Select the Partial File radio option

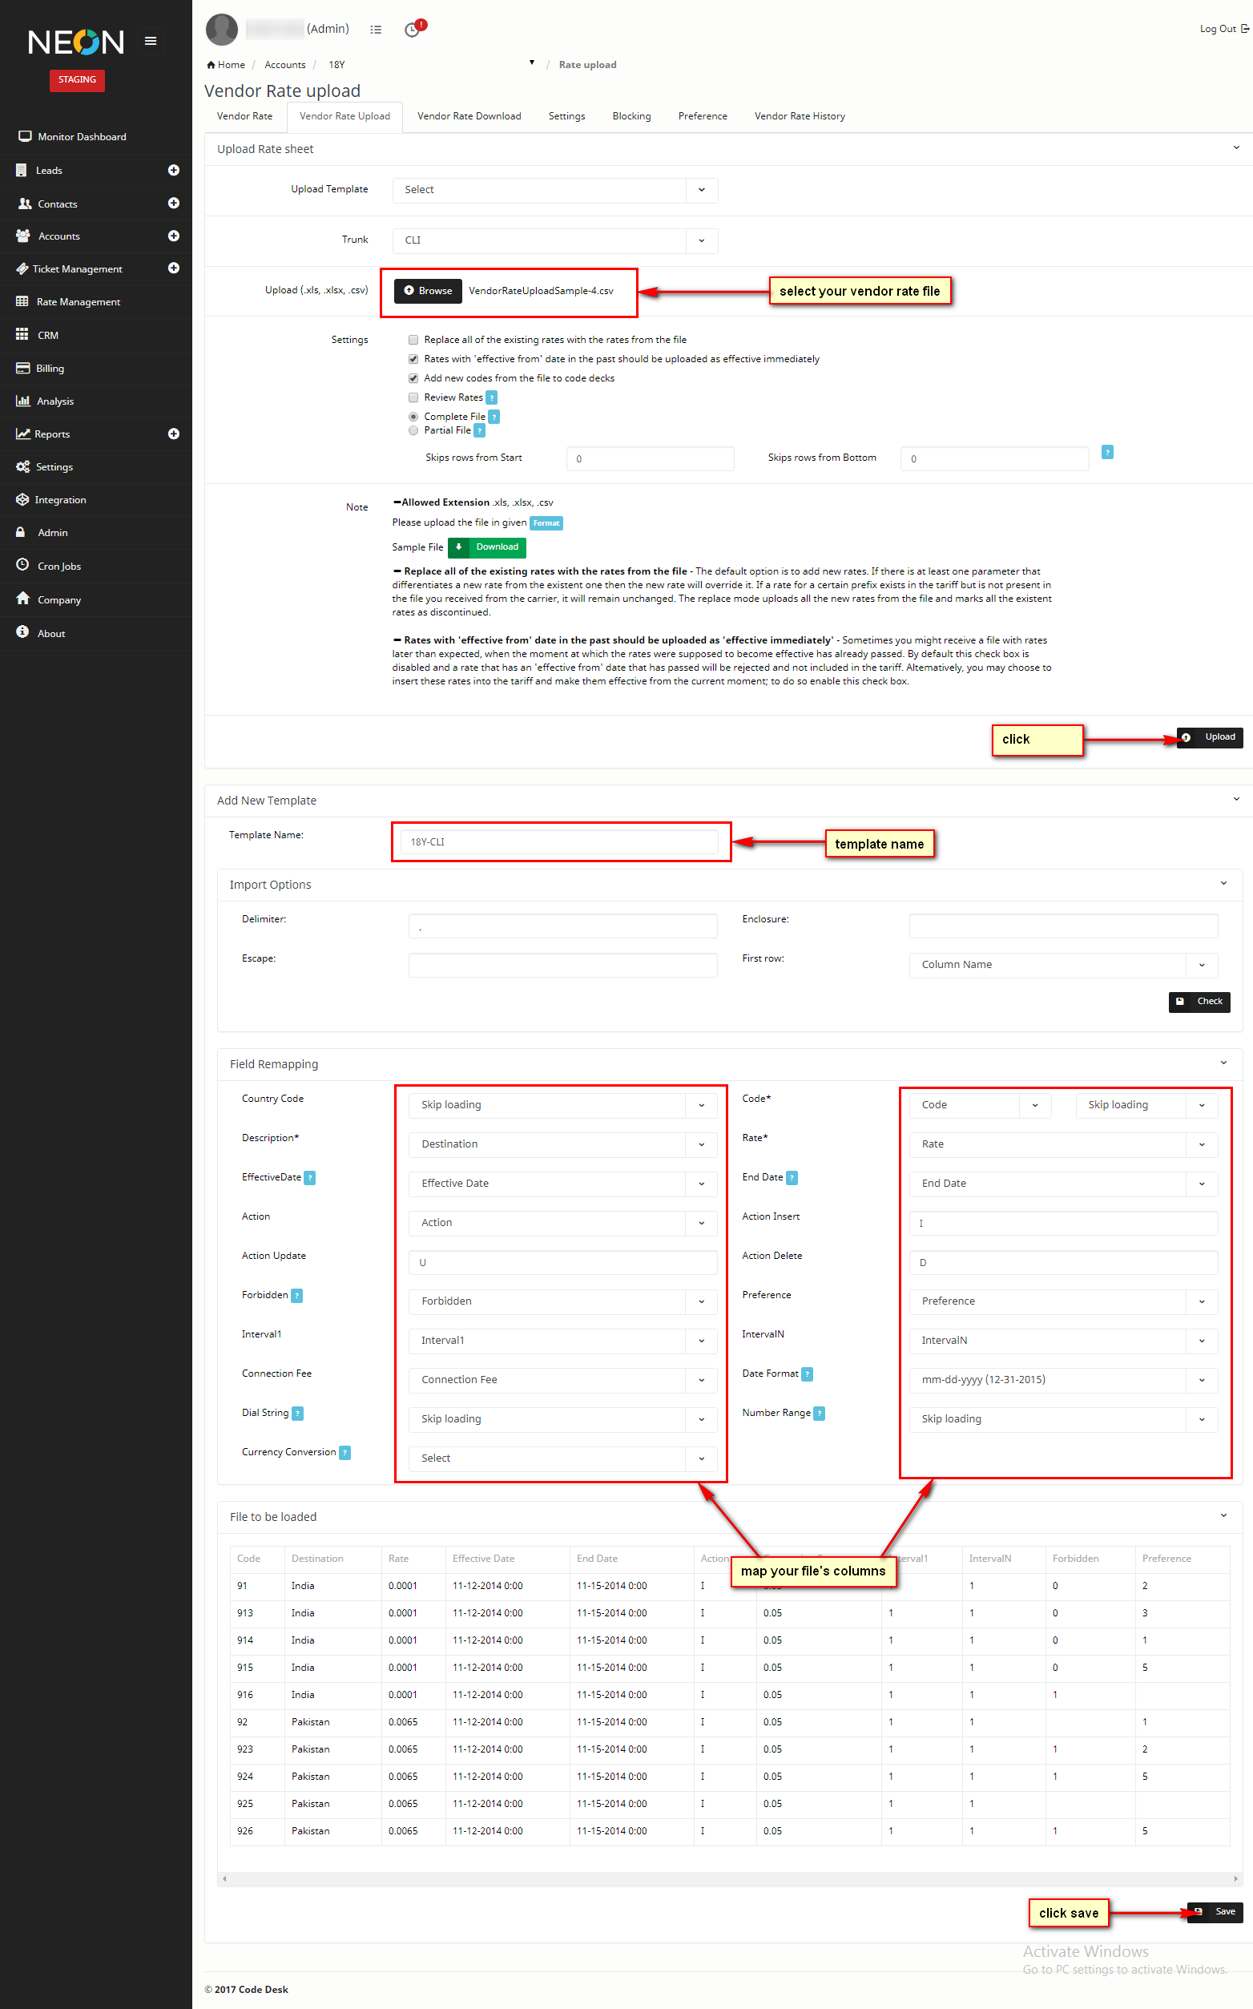pos(413,430)
